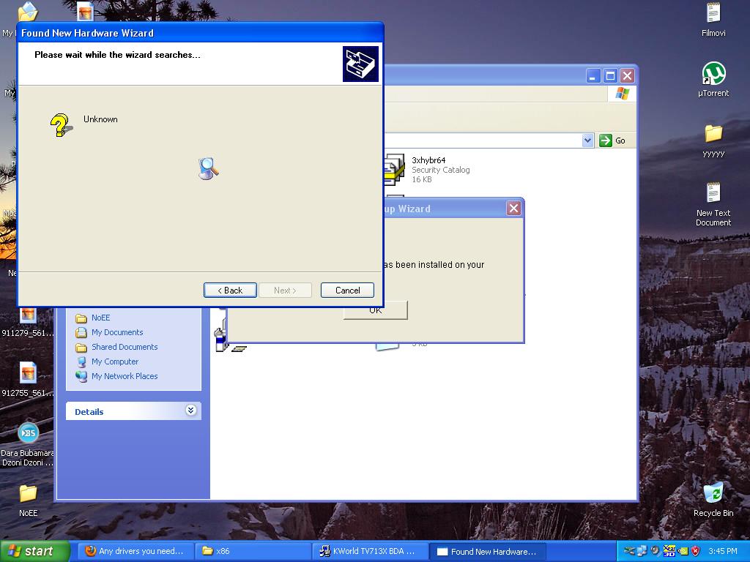Open My Network Places link

(125, 376)
